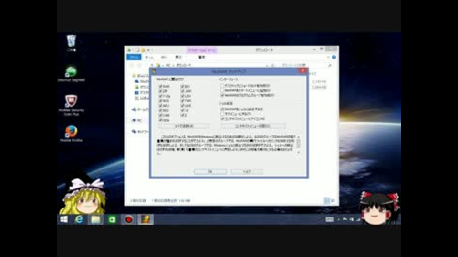Select Mozilla Firefox desktop icon
458x257 pixels.
click(x=71, y=133)
